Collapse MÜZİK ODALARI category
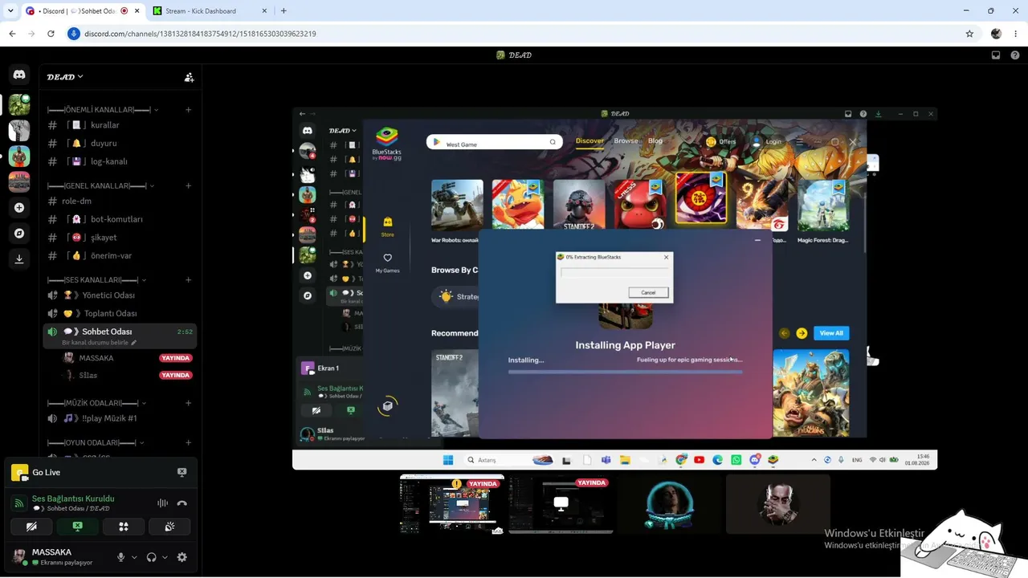The image size is (1028, 578). pyautogui.click(x=99, y=403)
